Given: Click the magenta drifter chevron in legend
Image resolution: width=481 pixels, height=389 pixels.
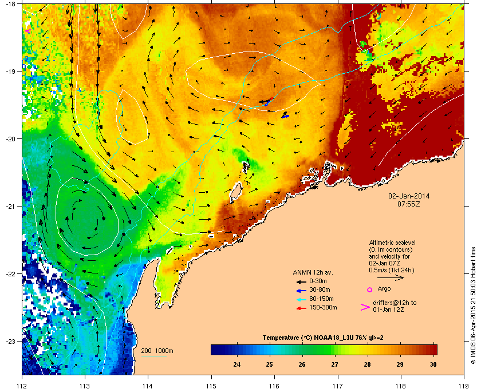Looking at the screenshot, I should (365, 307).
